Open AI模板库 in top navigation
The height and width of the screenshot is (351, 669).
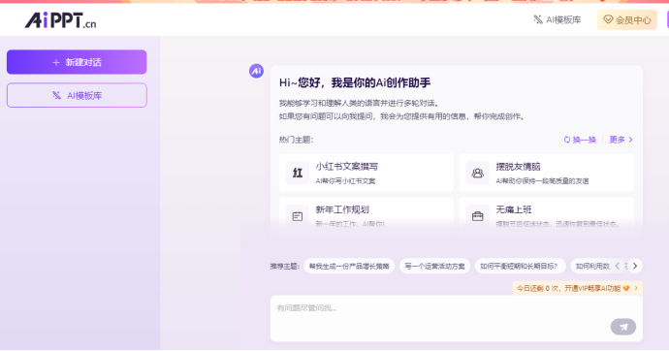[557, 19]
